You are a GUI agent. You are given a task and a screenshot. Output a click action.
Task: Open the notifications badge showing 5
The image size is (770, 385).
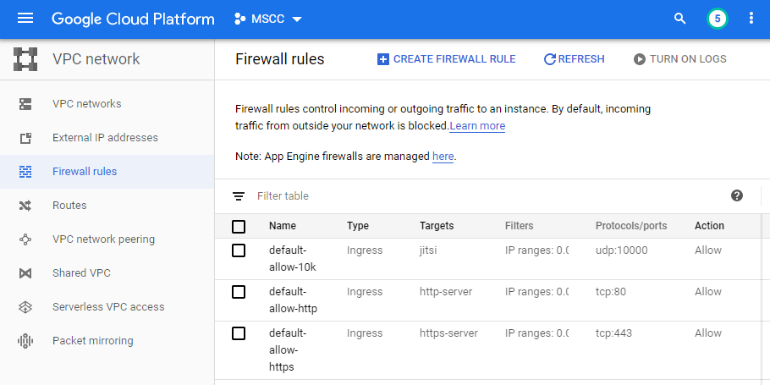tap(717, 19)
